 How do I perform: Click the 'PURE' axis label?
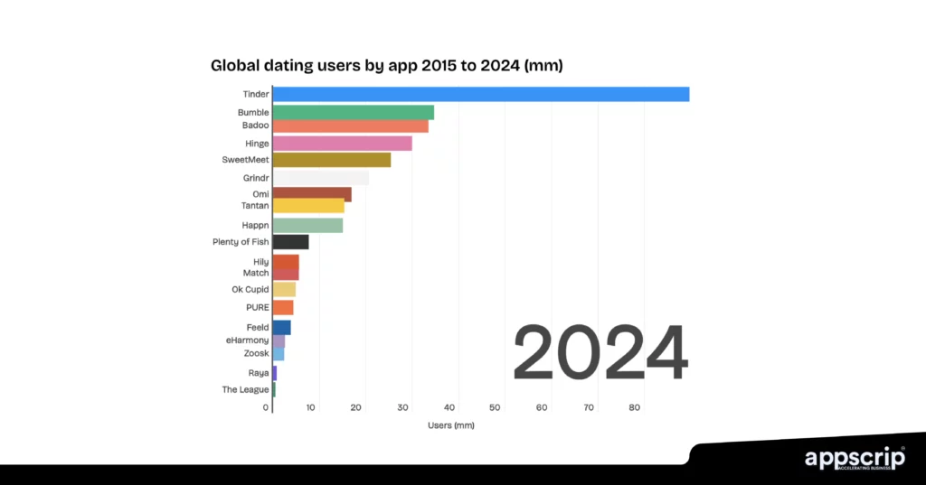(x=258, y=308)
